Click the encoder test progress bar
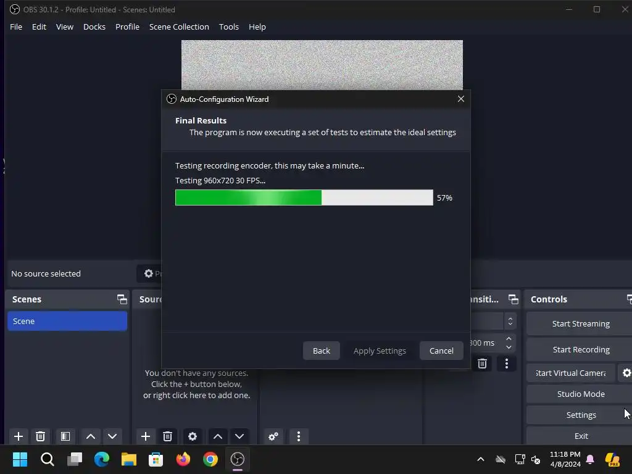 [x=304, y=197]
